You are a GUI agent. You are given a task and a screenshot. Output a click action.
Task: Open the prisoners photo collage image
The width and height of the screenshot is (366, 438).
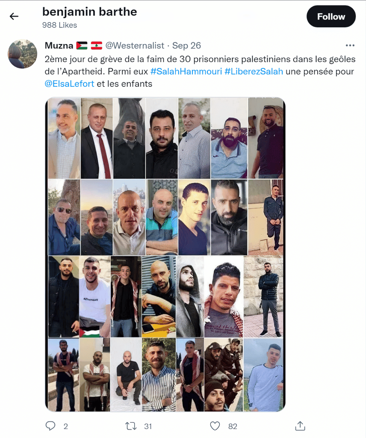[165, 255]
